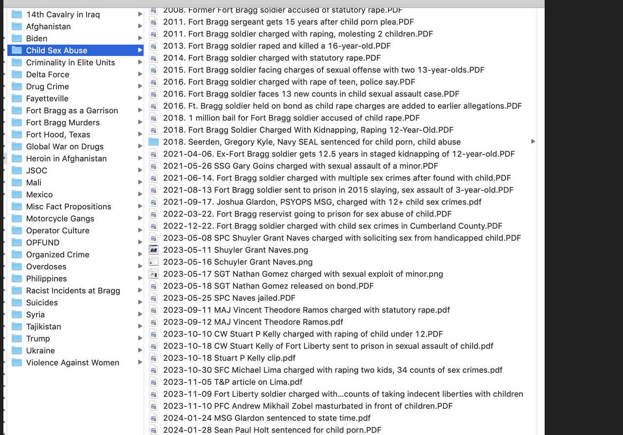Screen dimensions: 623x435
Task: Click the Trump folder icon
Action: [x=17, y=338]
